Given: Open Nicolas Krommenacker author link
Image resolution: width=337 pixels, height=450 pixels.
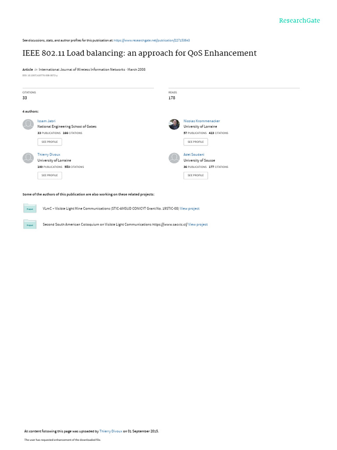Looking at the screenshot, I should coord(202,121).
